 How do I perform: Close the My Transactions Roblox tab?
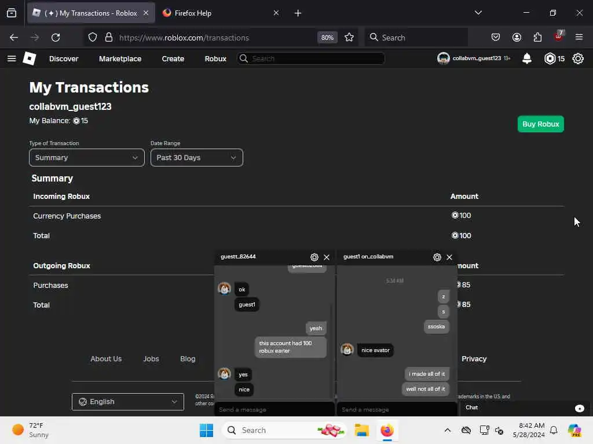pyautogui.click(x=146, y=13)
